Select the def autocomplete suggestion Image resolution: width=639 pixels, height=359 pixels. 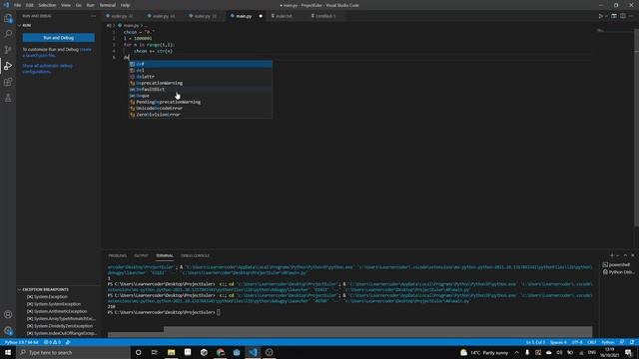201,64
